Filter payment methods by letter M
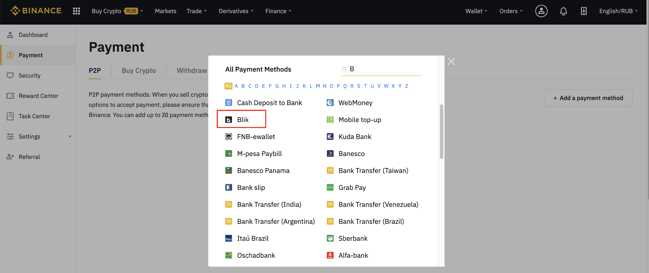The image size is (649, 273). pos(318,86)
